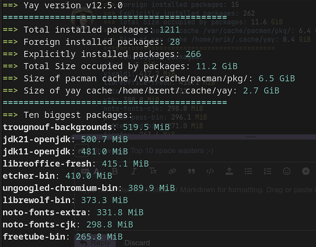
Task: Click the '519.5 MiB' size value
Action: point(146,127)
